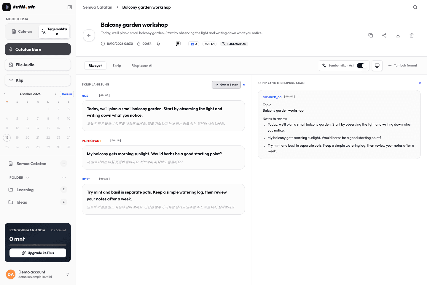Download the note with the download icon

[398, 35]
